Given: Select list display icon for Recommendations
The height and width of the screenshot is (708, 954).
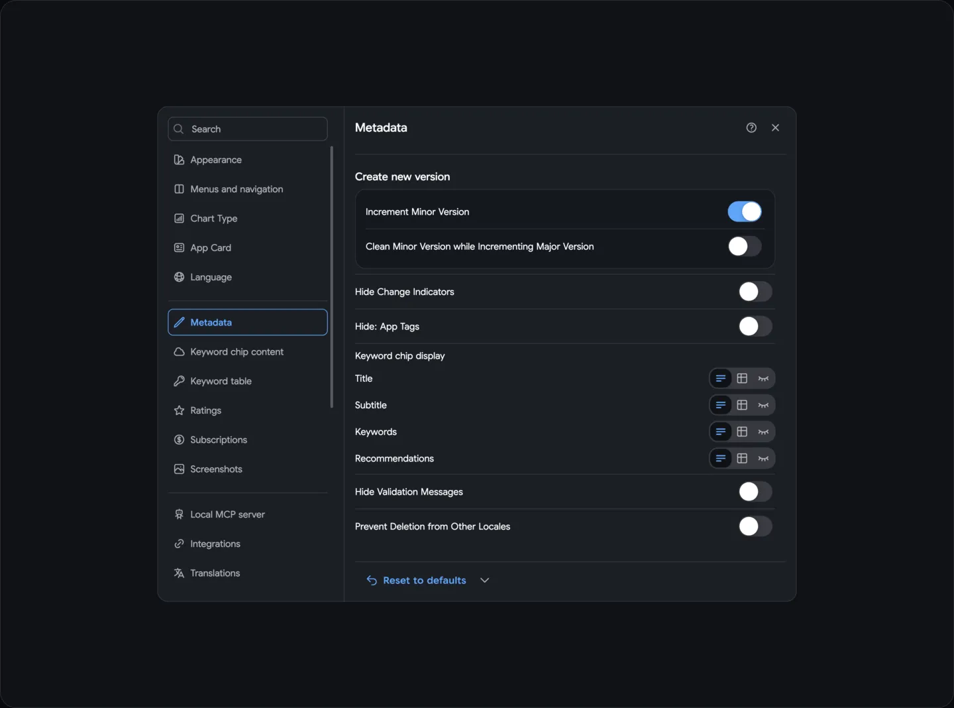Looking at the screenshot, I should point(721,458).
